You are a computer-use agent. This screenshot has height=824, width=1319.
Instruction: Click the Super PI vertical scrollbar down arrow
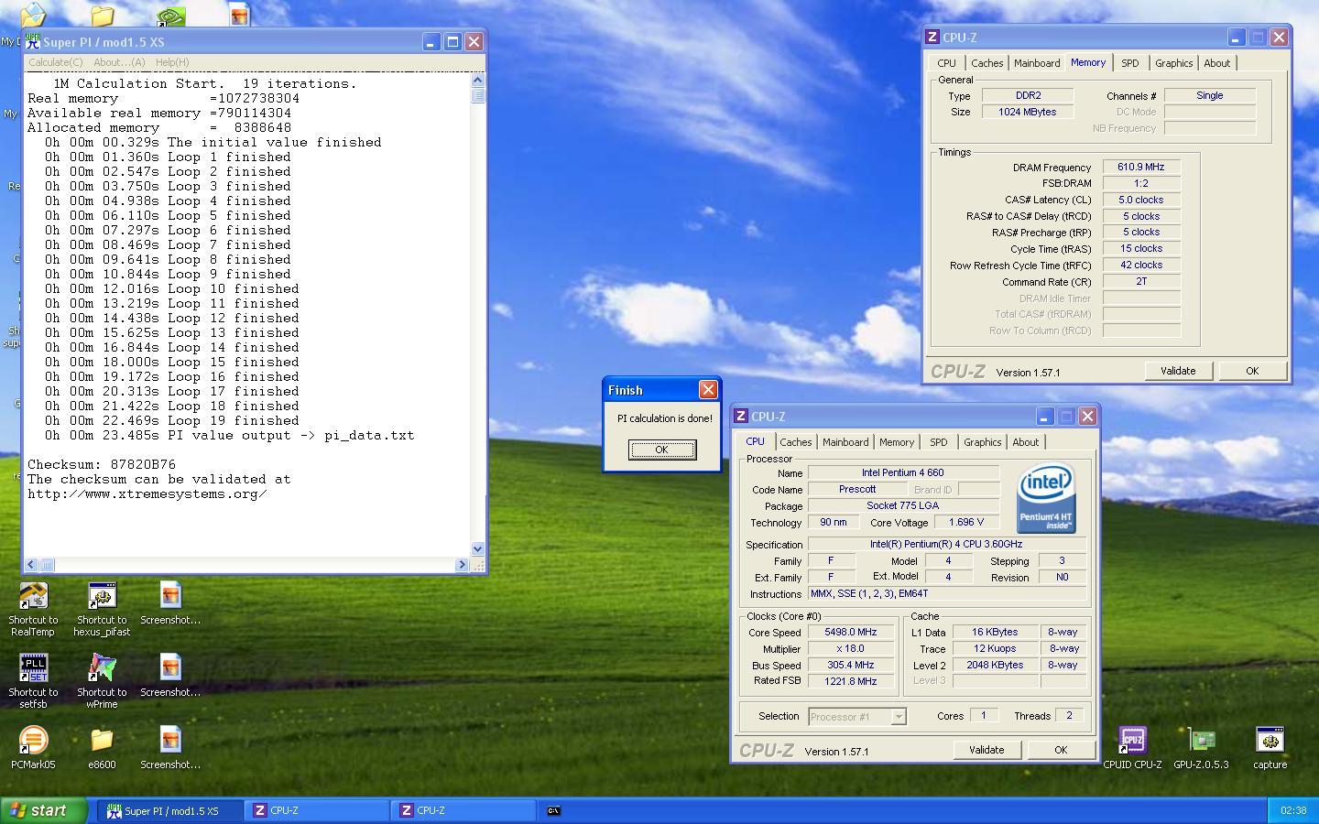point(477,548)
